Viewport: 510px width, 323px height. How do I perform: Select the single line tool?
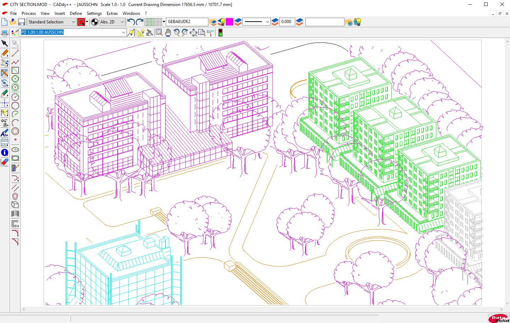click(15, 53)
